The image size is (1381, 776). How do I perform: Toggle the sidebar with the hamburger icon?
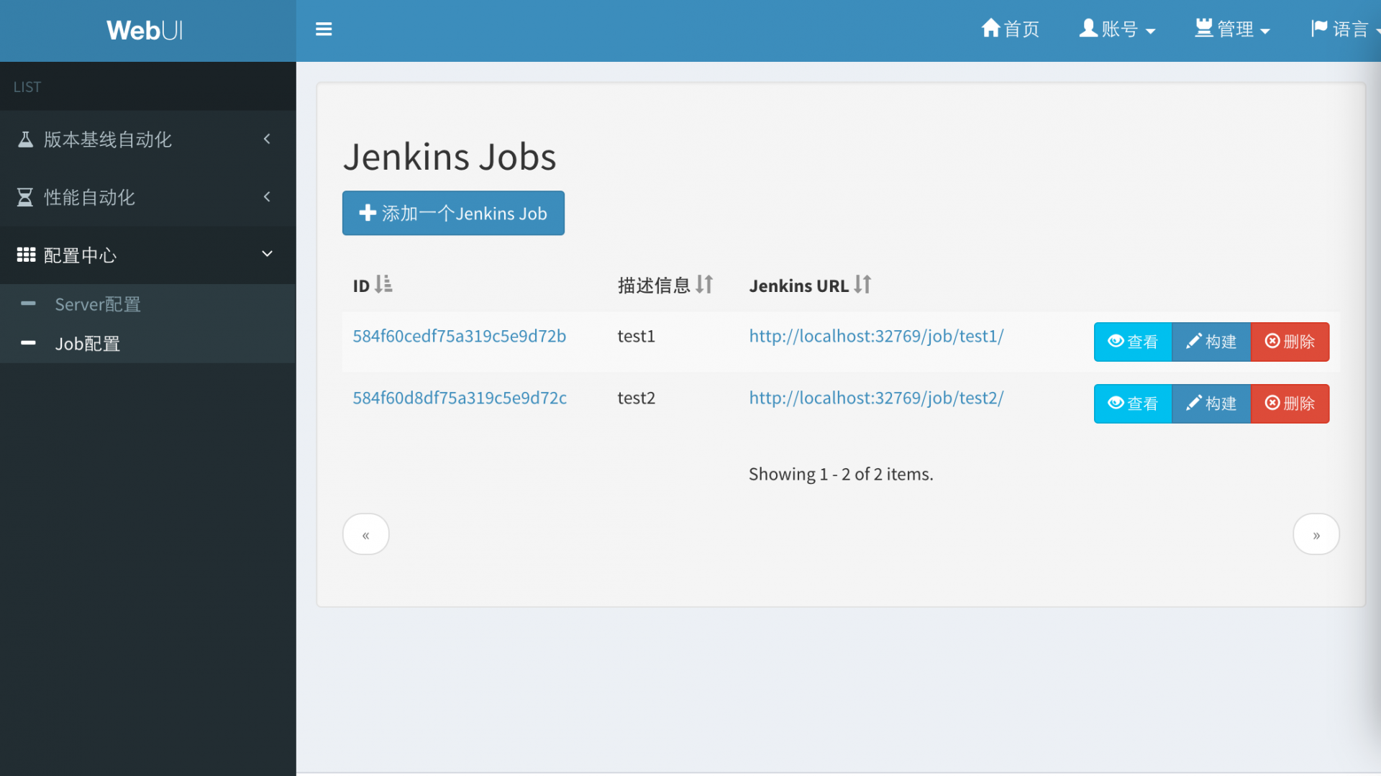tap(324, 29)
